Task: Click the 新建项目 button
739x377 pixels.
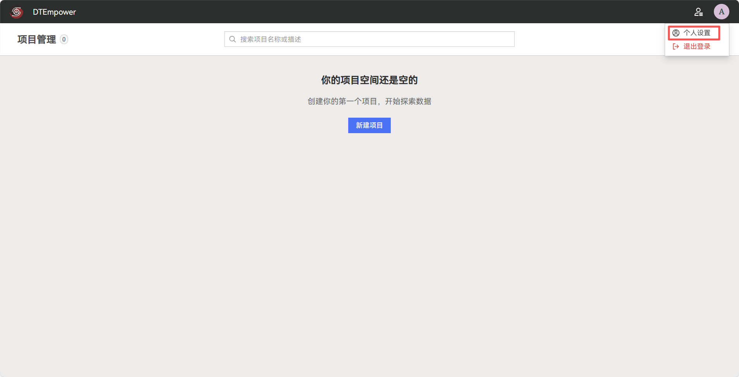Action: point(369,125)
